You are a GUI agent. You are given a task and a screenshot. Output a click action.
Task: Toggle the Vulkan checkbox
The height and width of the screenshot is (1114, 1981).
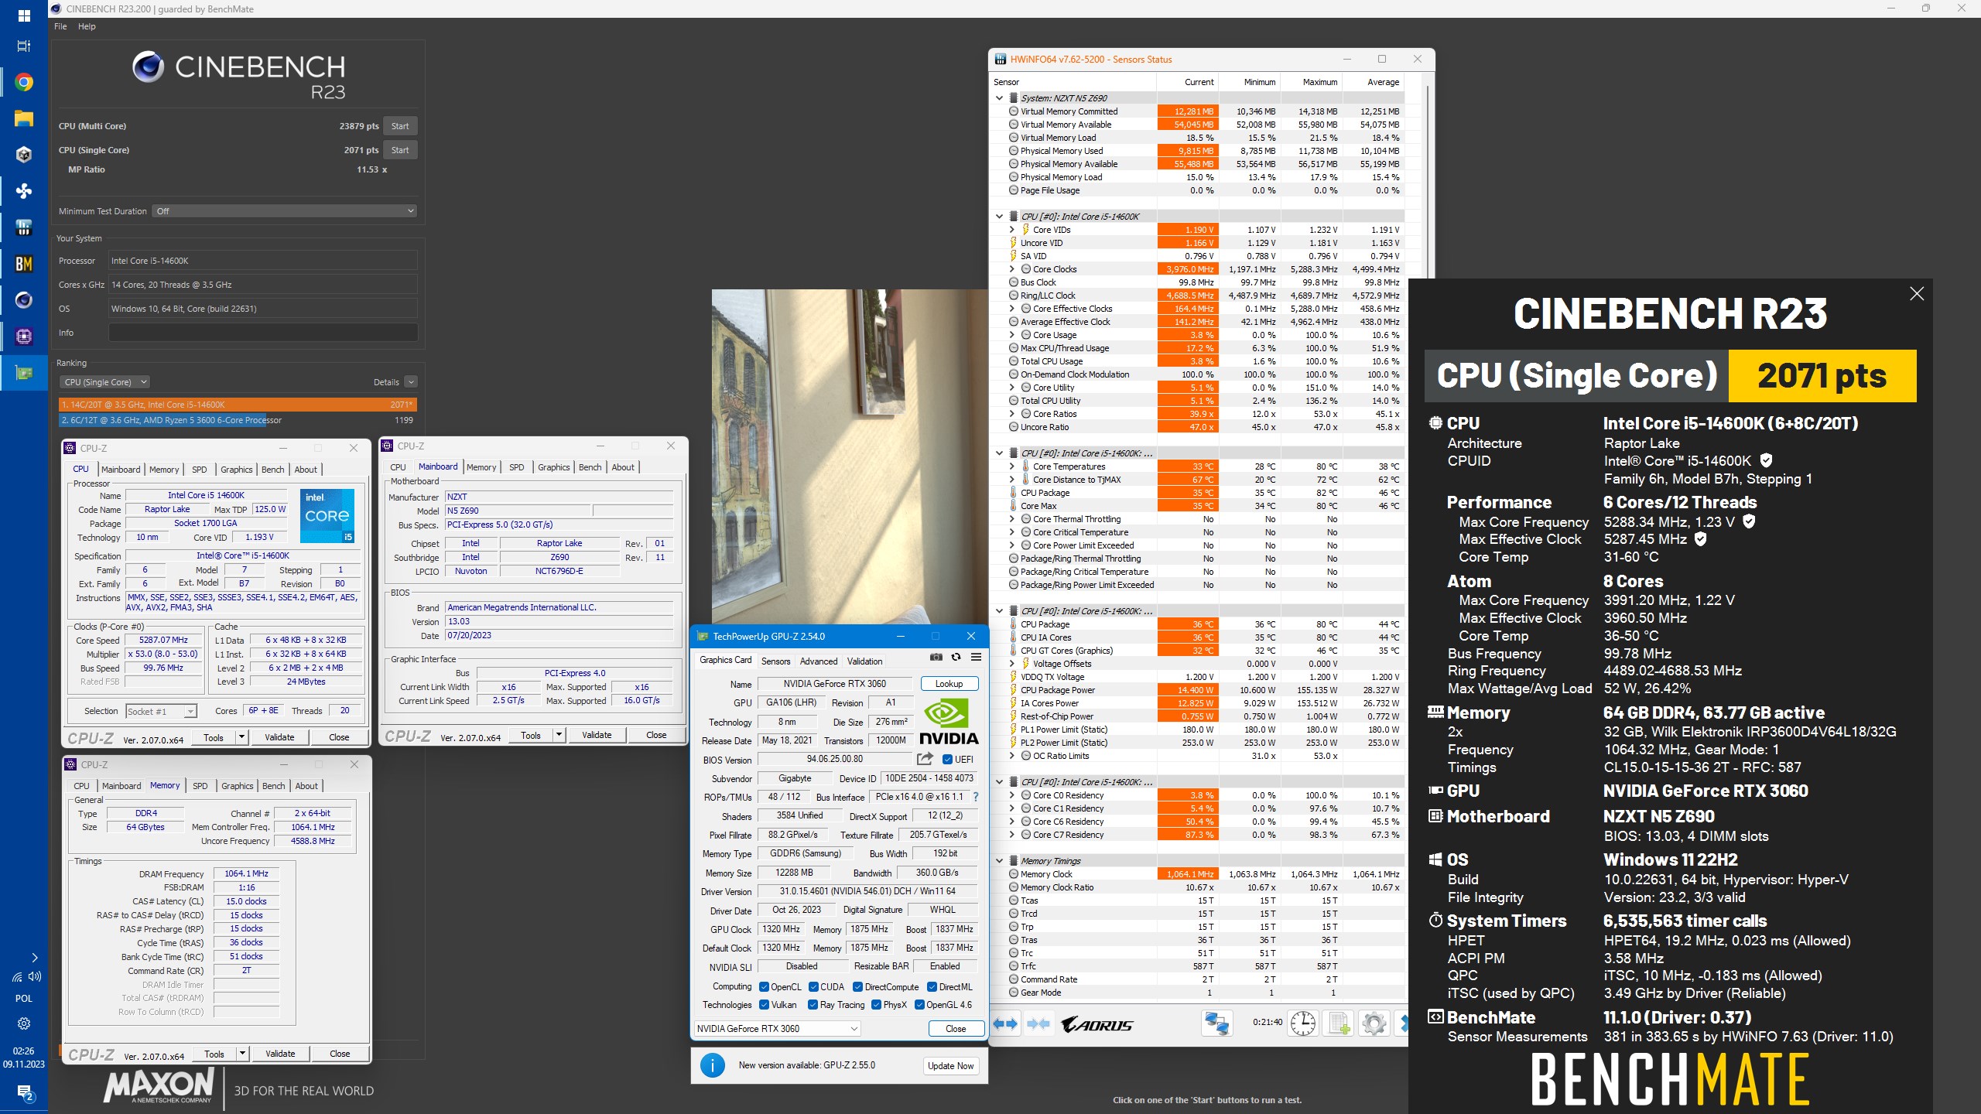(x=764, y=1005)
